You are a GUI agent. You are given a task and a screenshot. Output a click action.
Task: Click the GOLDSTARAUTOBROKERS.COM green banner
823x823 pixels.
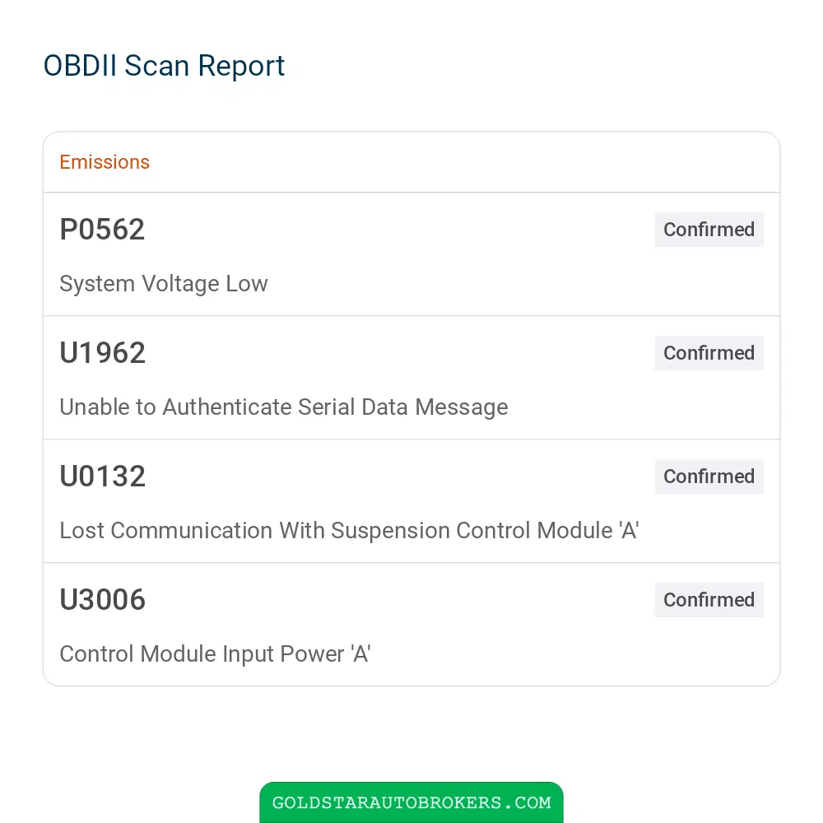pos(411,802)
